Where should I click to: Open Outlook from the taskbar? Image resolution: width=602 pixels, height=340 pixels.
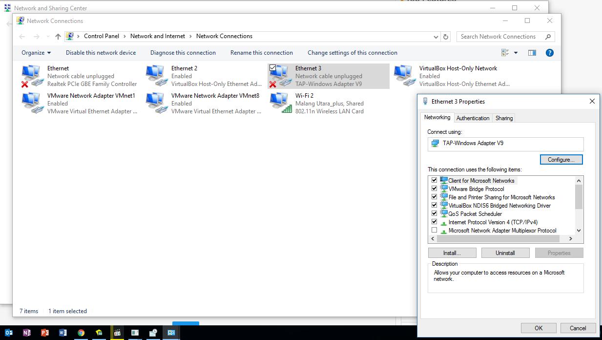(8, 333)
